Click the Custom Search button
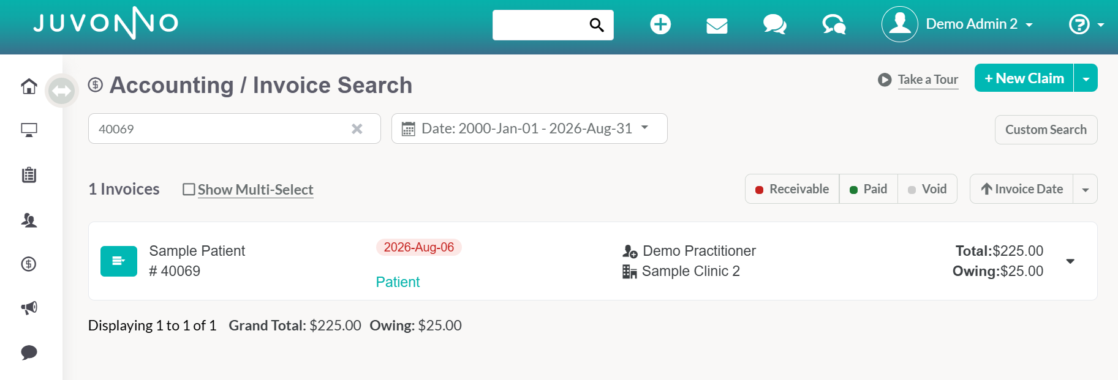The width and height of the screenshot is (1118, 380). (x=1046, y=130)
